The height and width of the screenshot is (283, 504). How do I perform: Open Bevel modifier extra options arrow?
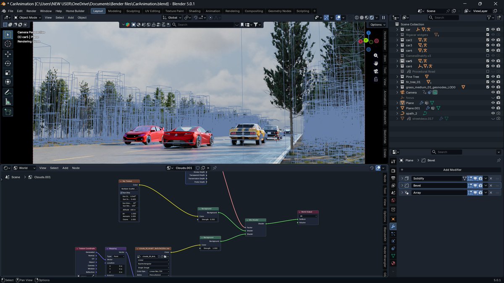coord(486,185)
